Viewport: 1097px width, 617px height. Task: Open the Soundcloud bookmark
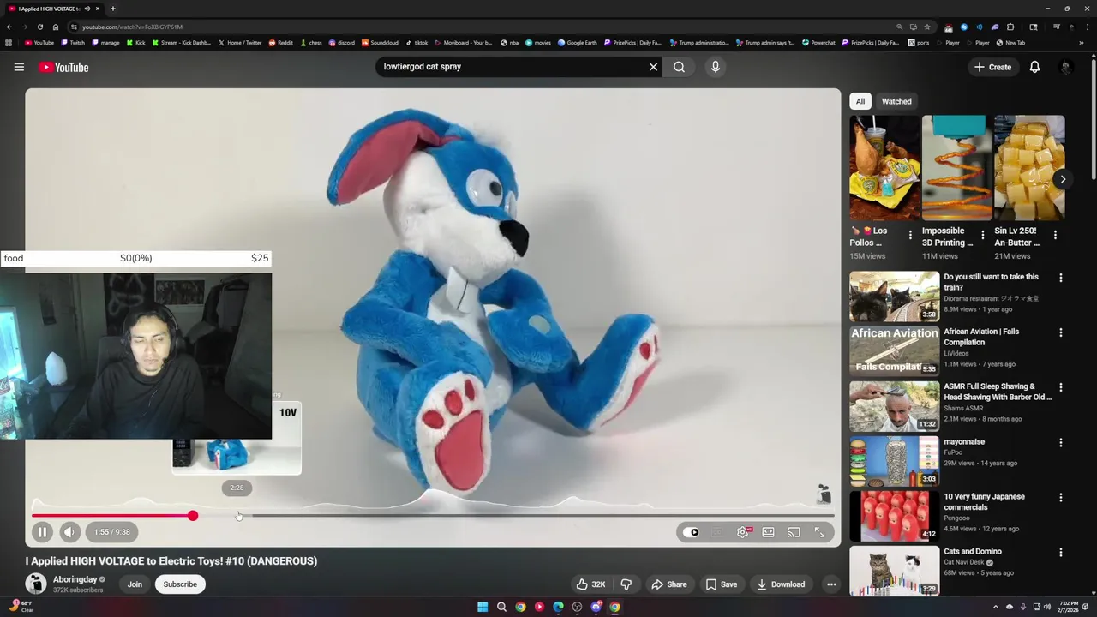click(380, 43)
